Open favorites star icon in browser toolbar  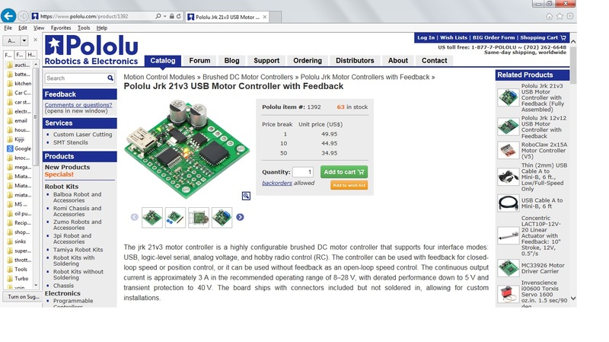[x=560, y=16]
